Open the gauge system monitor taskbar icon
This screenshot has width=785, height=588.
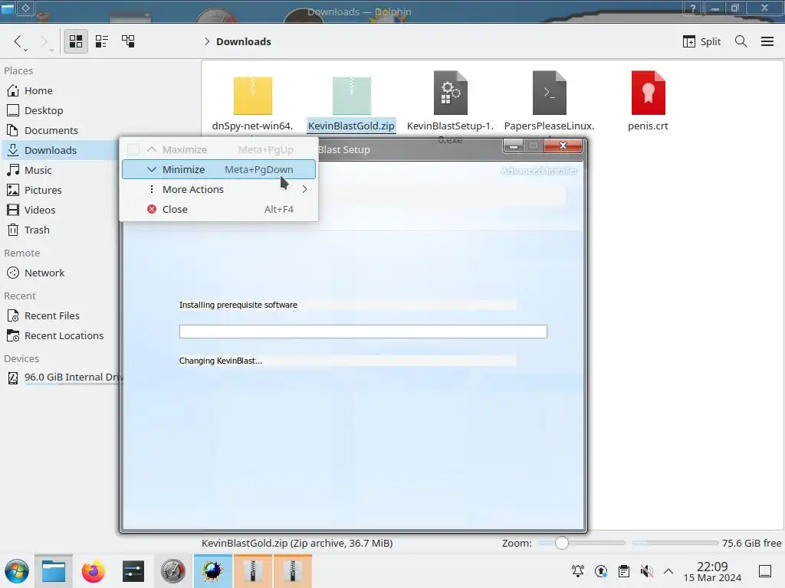coord(173,571)
